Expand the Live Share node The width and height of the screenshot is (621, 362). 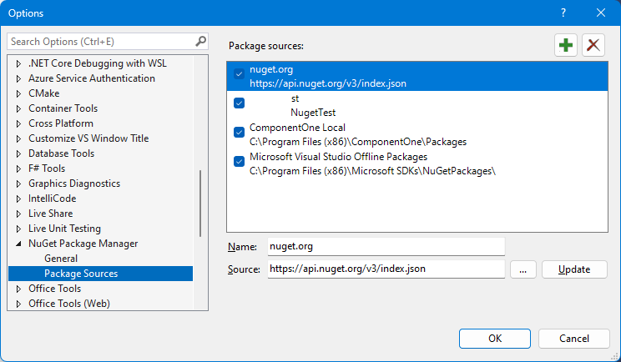pyautogui.click(x=18, y=214)
